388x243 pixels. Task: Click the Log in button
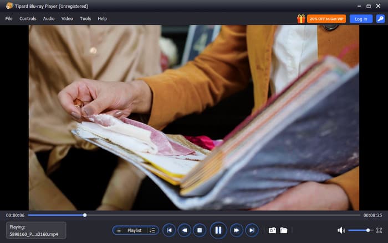[361, 19]
